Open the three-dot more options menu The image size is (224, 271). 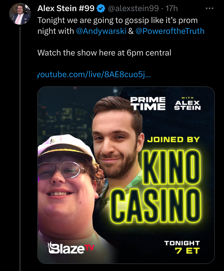[x=209, y=8]
